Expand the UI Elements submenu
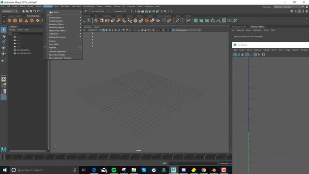The height and width of the screenshot is (174, 309). pos(65,34)
